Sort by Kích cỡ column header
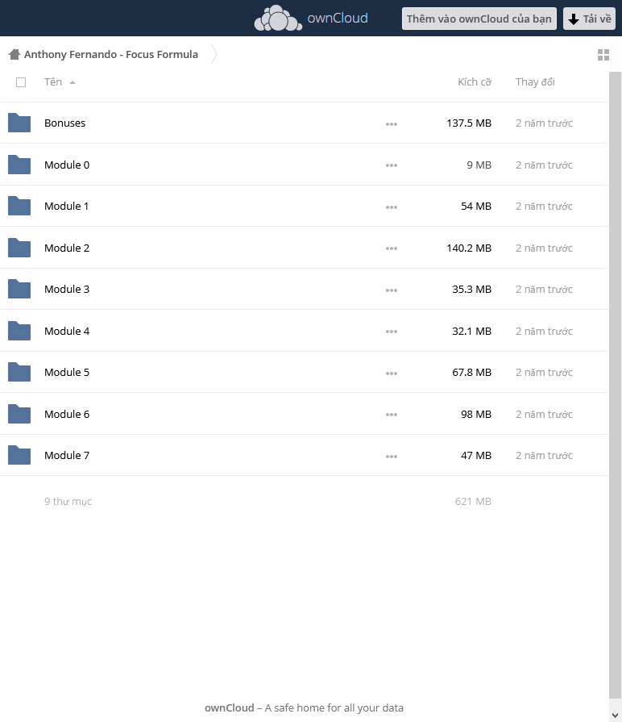622x722 pixels. click(x=474, y=82)
